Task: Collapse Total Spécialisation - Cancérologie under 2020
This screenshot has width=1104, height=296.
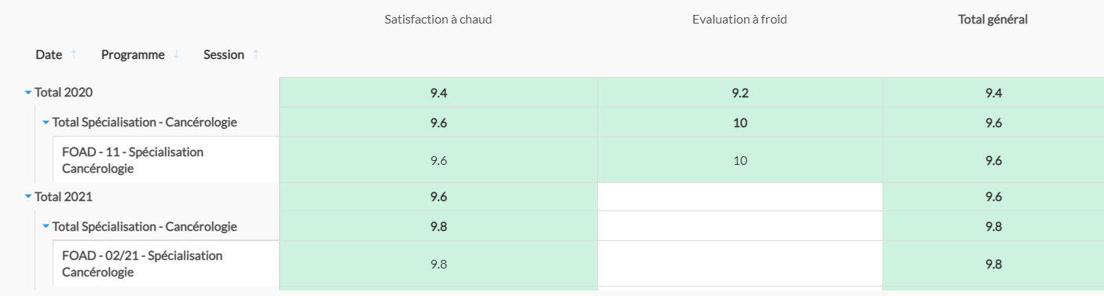Action: tap(46, 122)
